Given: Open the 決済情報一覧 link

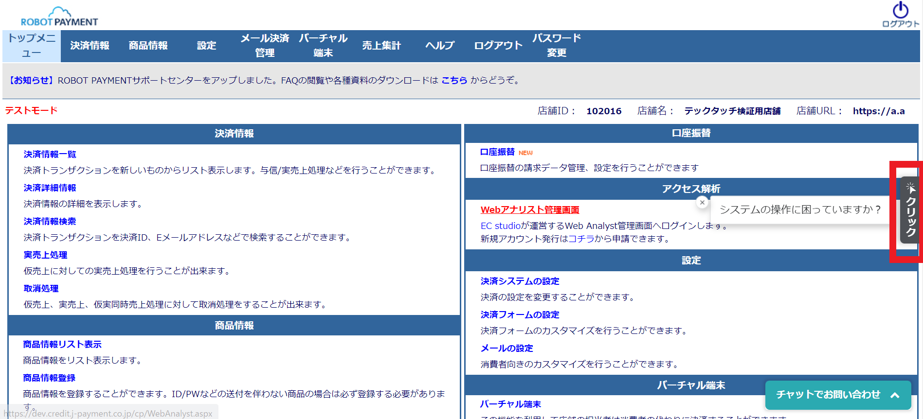Looking at the screenshot, I should coord(50,154).
